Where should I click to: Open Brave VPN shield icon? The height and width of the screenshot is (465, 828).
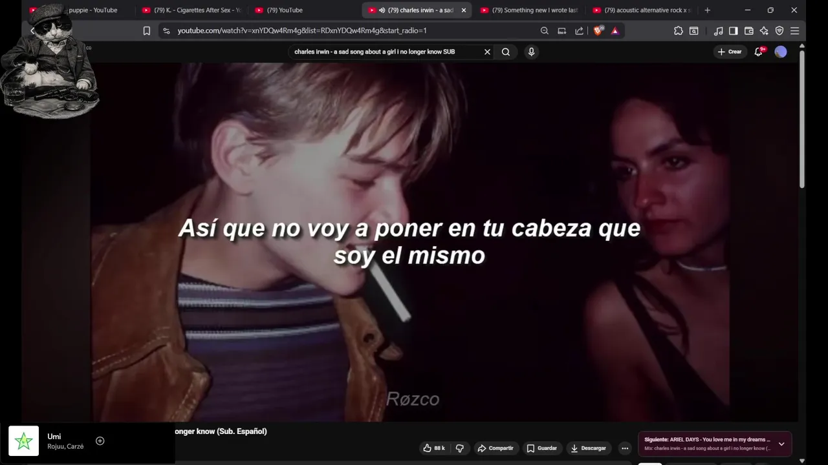click(779, 30)
